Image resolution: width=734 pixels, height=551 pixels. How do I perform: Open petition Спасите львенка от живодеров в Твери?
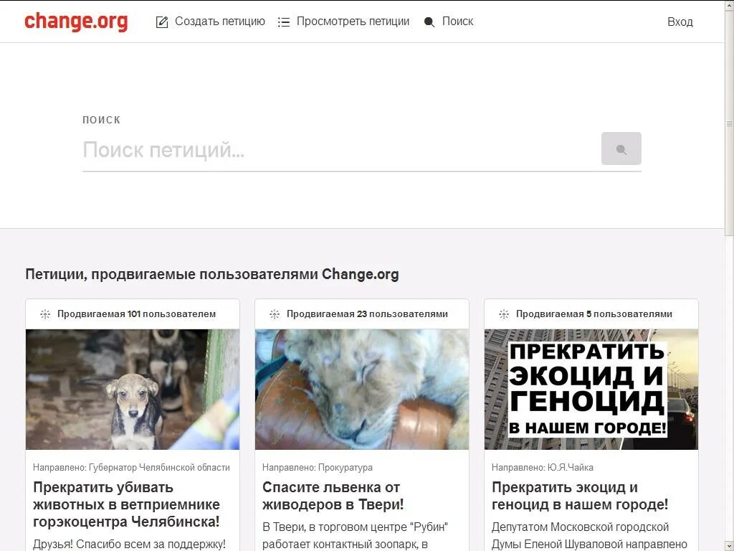coord(333,496)
